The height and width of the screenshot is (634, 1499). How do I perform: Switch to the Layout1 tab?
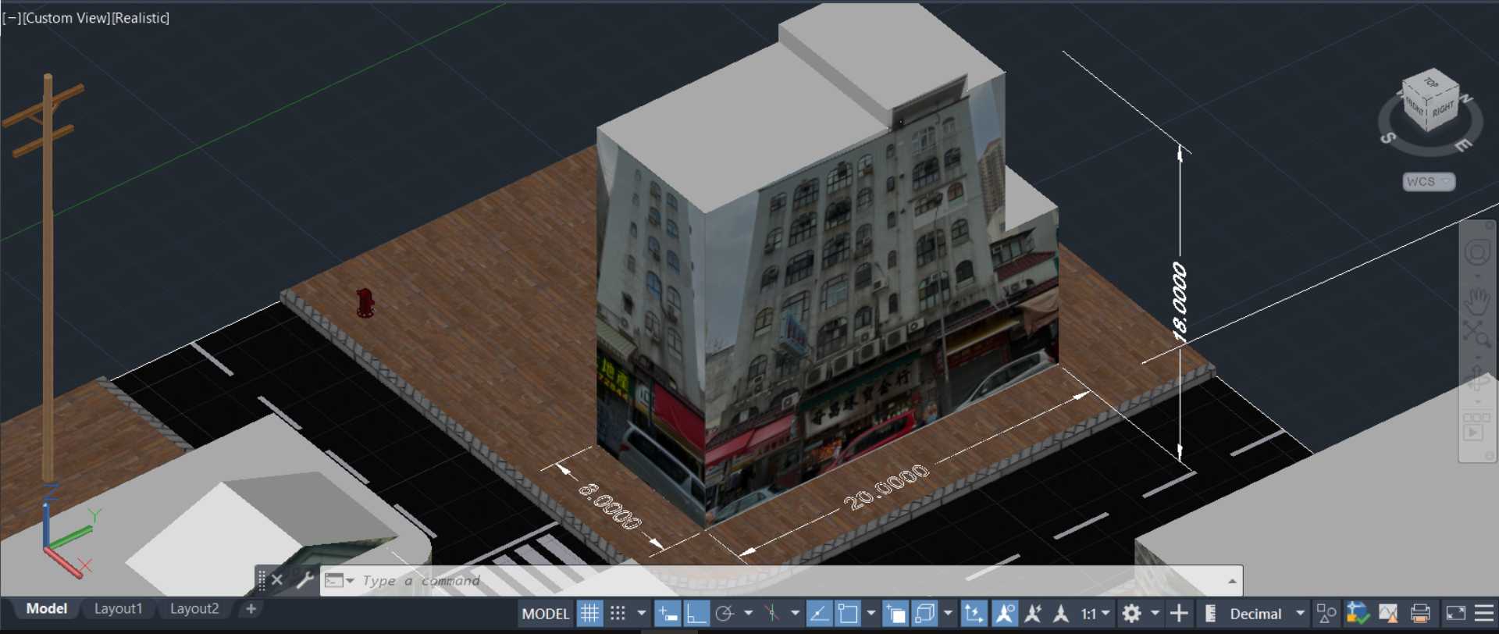pos(118,608)
